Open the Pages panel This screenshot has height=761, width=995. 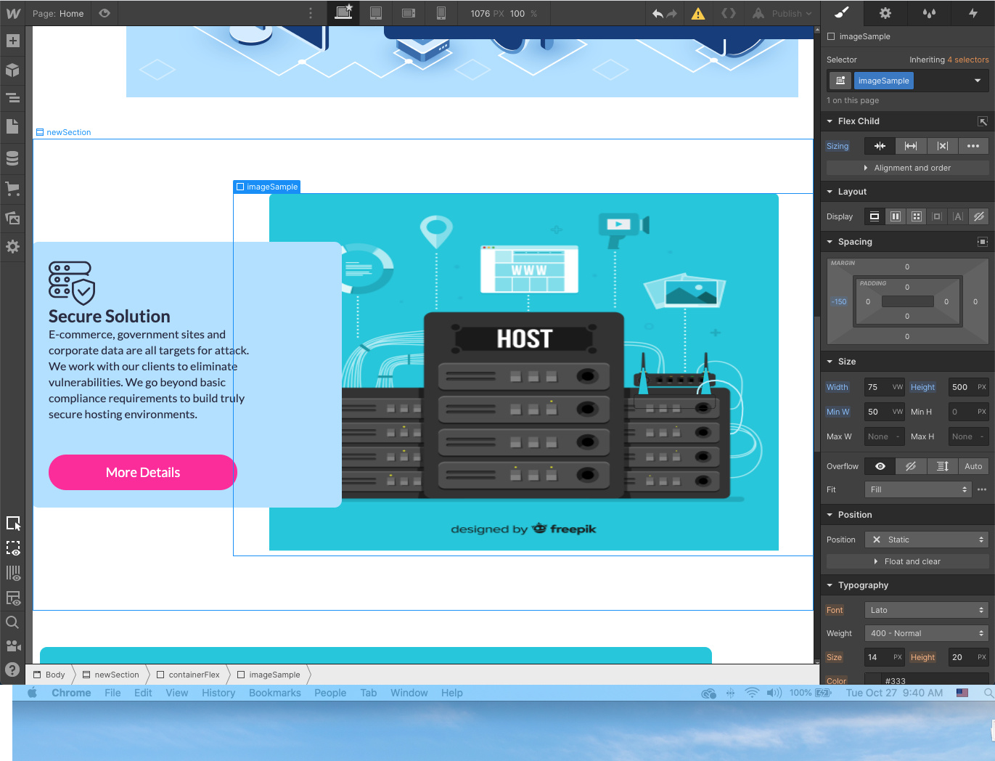point(12,126)
